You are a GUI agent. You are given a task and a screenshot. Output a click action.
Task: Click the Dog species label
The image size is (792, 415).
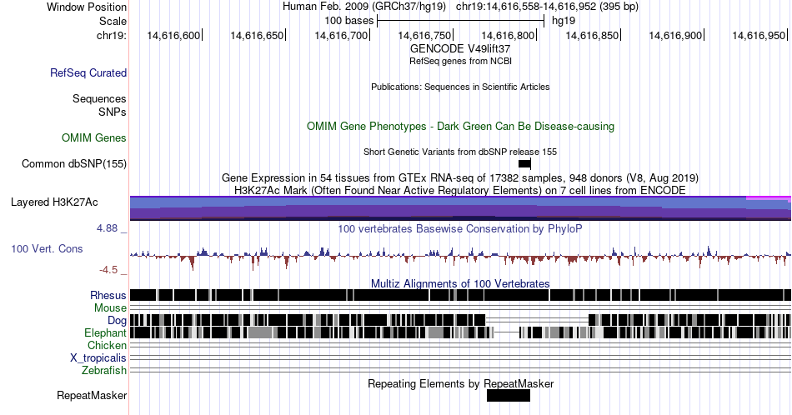pos(117,320)
